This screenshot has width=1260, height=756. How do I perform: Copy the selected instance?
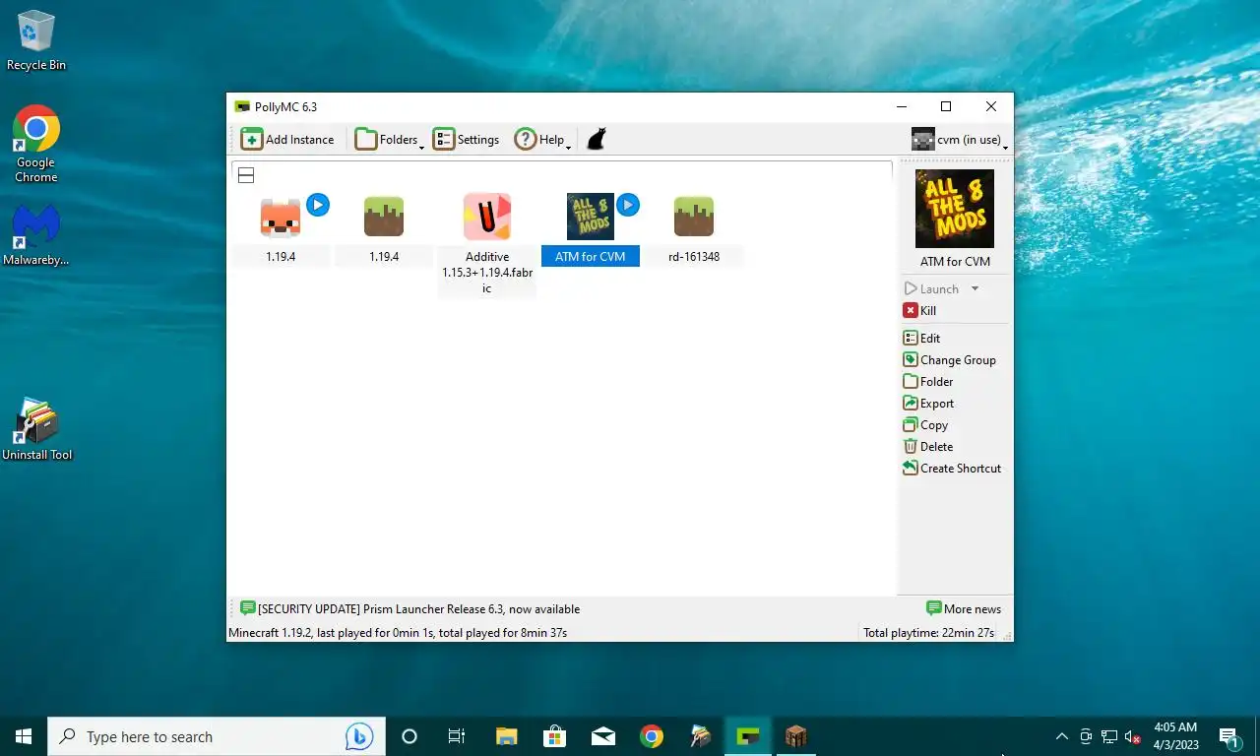(925, 425)
